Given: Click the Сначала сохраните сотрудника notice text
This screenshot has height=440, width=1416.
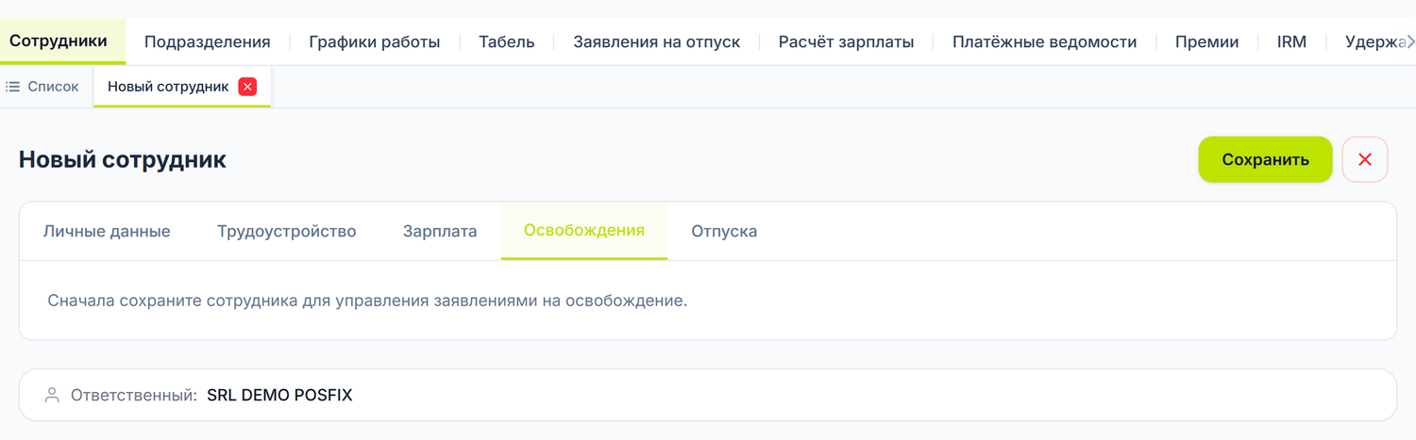Looking at the screenshot, I should [x=367, y=301].
